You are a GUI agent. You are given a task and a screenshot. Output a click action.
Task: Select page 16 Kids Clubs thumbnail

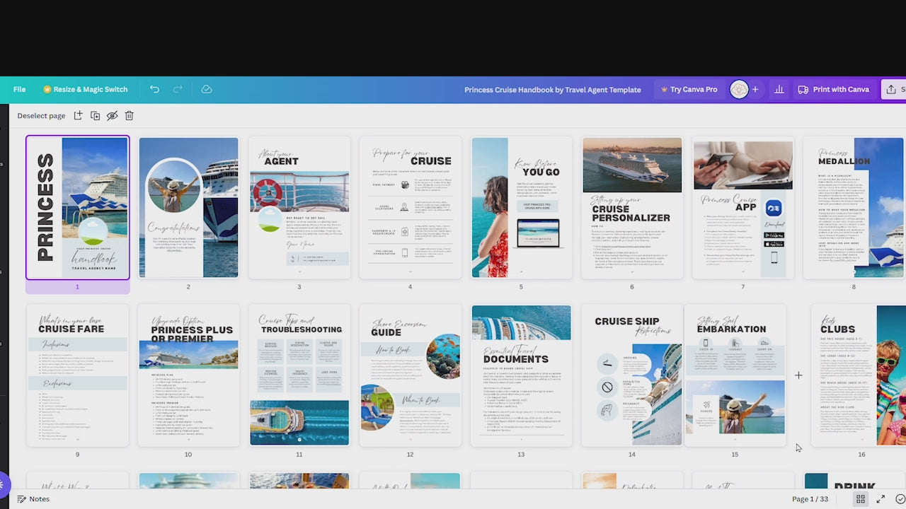click(x=859, y=375)
